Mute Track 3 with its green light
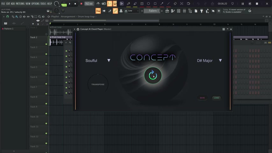This screenshot has height=153, width=272. 46,54
